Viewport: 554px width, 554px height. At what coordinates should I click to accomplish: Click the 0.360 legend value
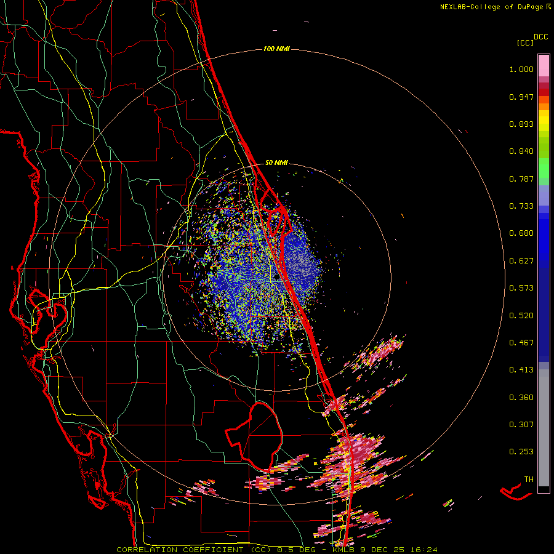pyautogui.click(x=521, y=398)
